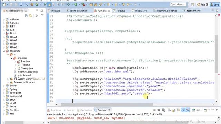Collapse all in Package Explorer

pyautogui.click(x=26, y=16)
